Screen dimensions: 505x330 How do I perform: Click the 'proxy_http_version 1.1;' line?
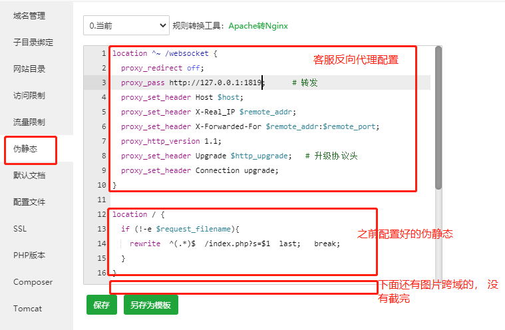171,141
